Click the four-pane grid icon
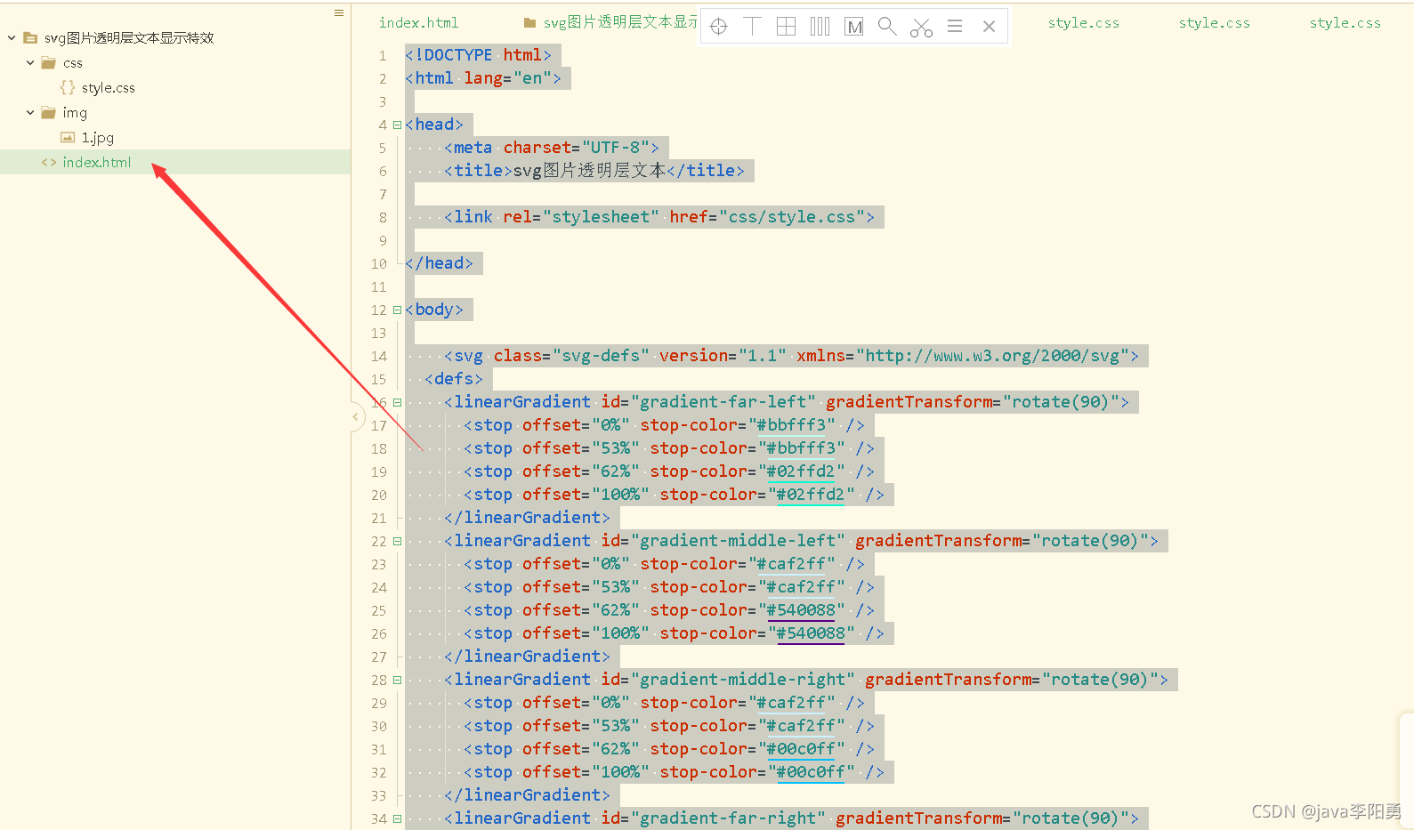The height and width of the screenshot is (830, 1414). point(787,27)
